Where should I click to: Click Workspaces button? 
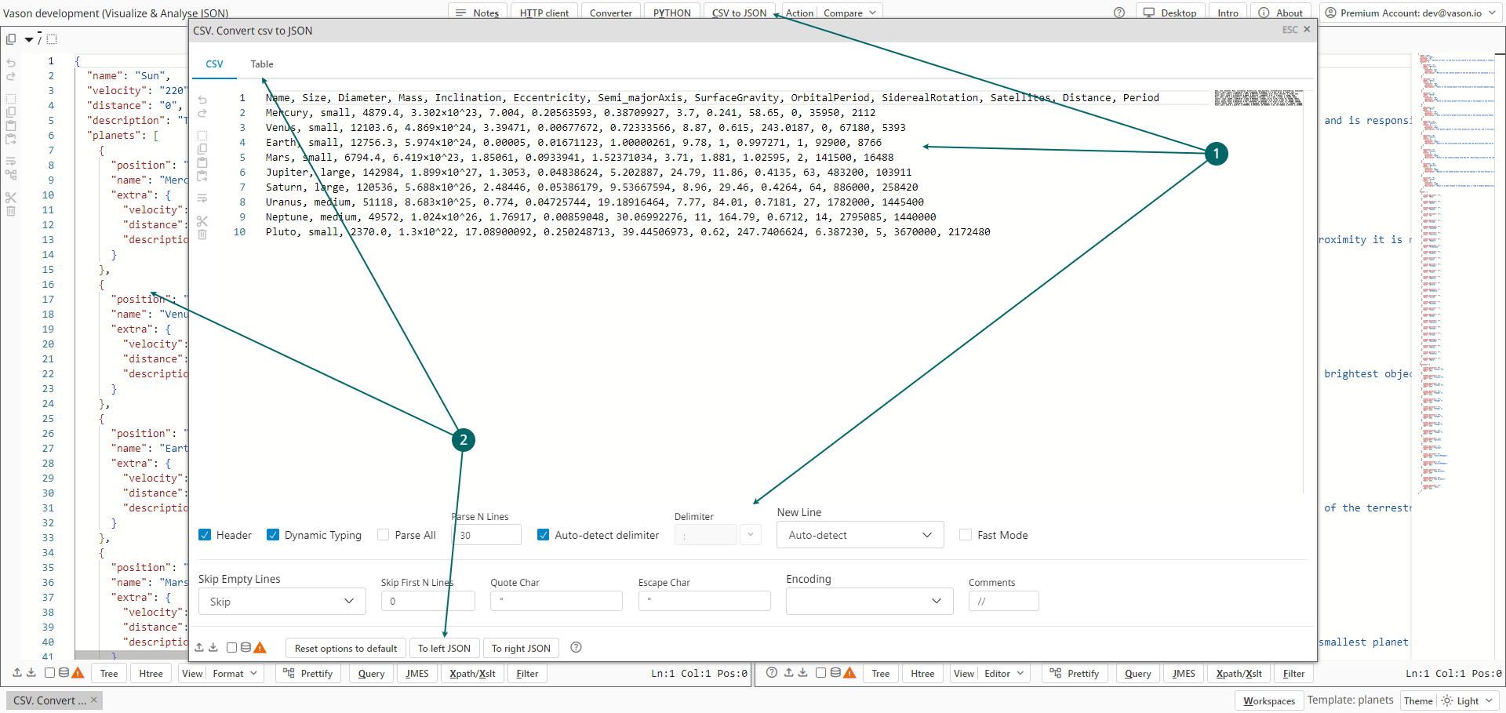(x=1269, y=700)
